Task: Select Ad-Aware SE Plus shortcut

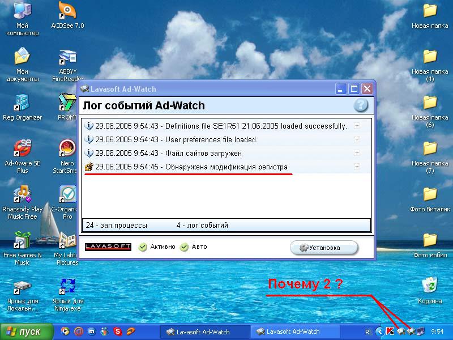Action: [x=22, y=156]
